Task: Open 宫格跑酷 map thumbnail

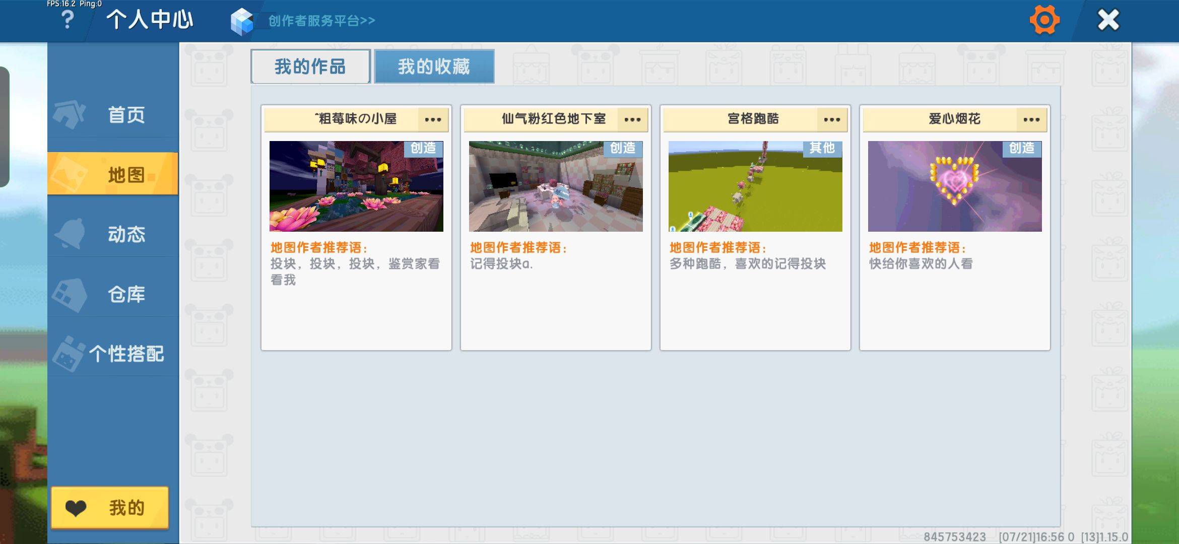Action: 755,186
